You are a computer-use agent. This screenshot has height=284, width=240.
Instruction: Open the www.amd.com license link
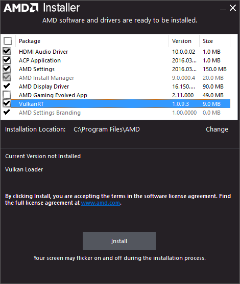101,203
